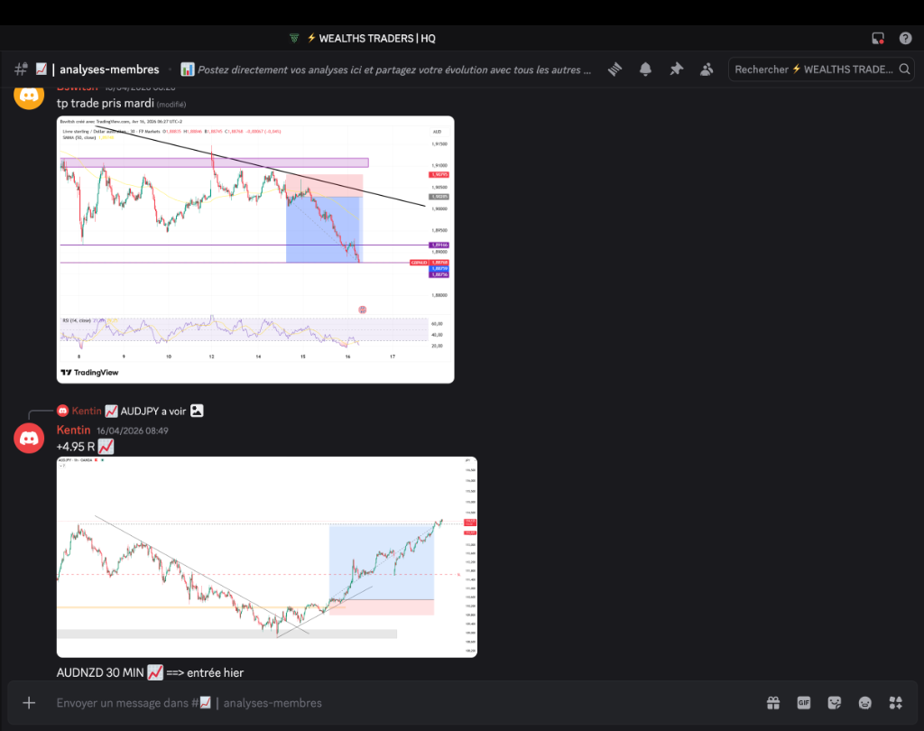Open the AUDJPY chart image under "+4.95 R"
The width and height of the screenshot is (924, 731).
pyautogui.click(x=267, y=557)
